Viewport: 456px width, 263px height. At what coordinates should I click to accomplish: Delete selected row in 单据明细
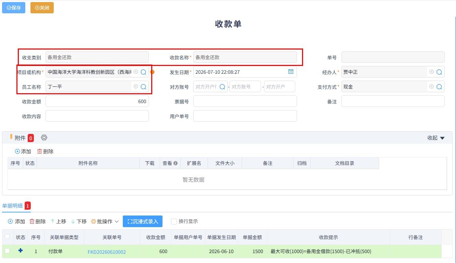pyautogui.click(x=38, y=221)
